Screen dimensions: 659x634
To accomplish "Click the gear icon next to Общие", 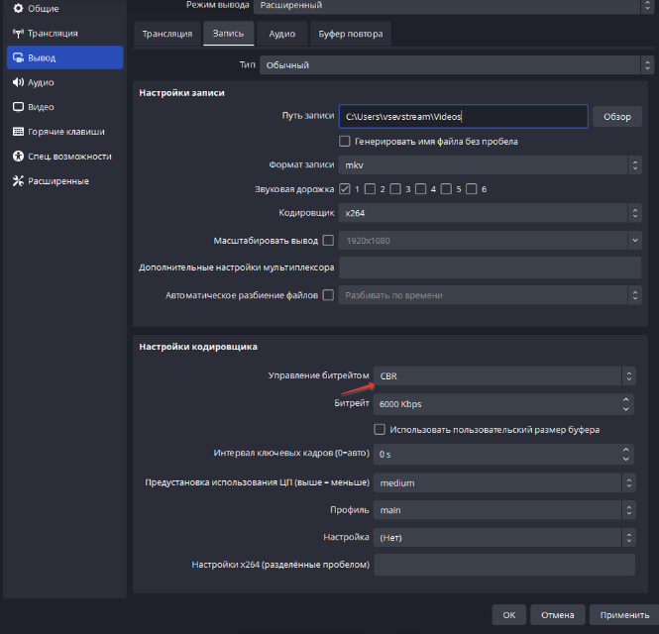I will 18,8.
